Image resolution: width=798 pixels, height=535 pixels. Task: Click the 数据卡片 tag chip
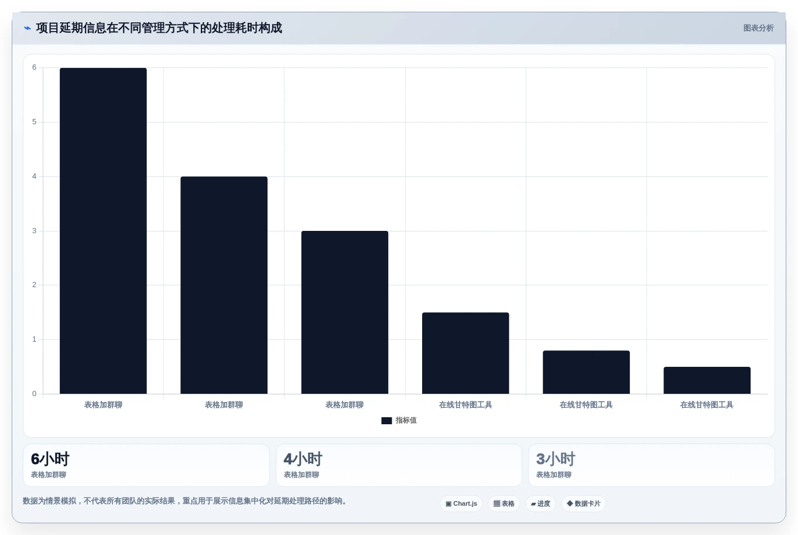[x=584, y=504]
